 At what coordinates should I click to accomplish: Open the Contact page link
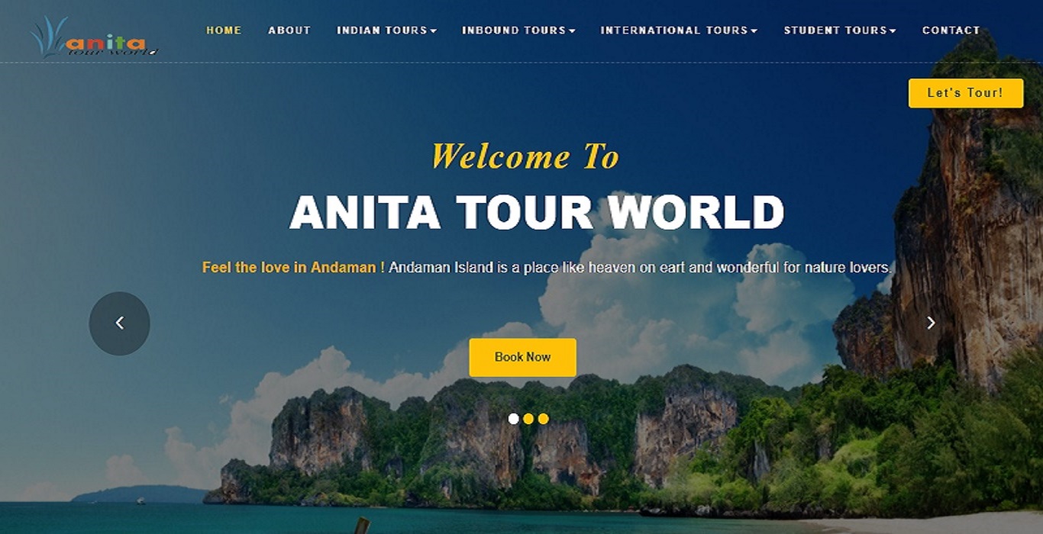(951, 31)
